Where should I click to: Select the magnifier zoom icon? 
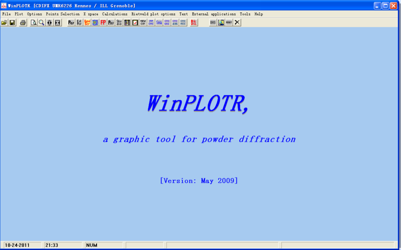(x=42, y=22)
